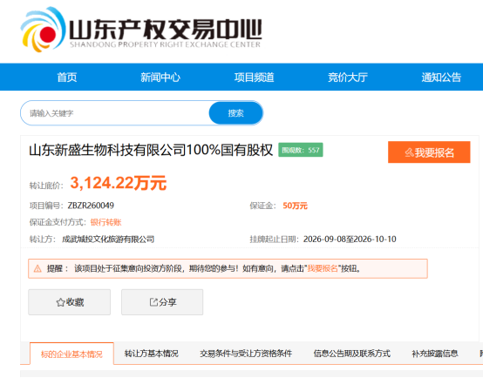
Task: Click the 收藏 favorite button
Action: point(69,302)
